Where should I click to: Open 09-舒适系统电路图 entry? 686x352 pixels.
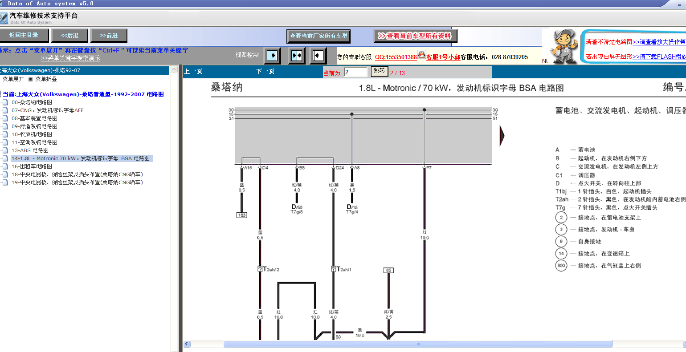(x=34, y=126)
